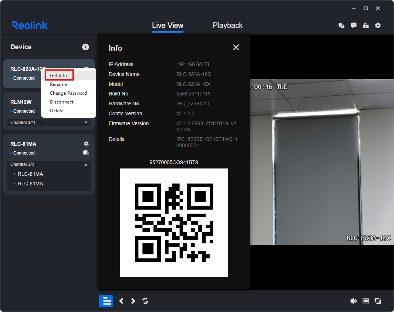Open app settings gear in the header
The height and width of the screenshot is (312, 394).
tap(378, 25)
